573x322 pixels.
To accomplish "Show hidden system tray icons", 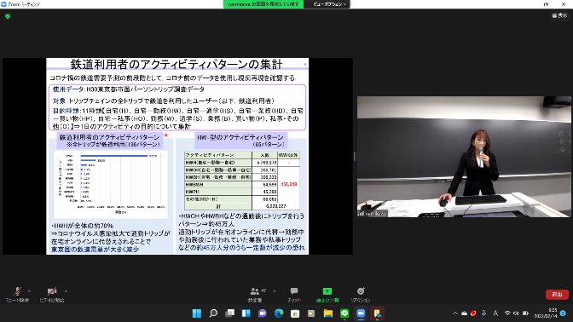I will pyautogui.click(x=455, y=313).
